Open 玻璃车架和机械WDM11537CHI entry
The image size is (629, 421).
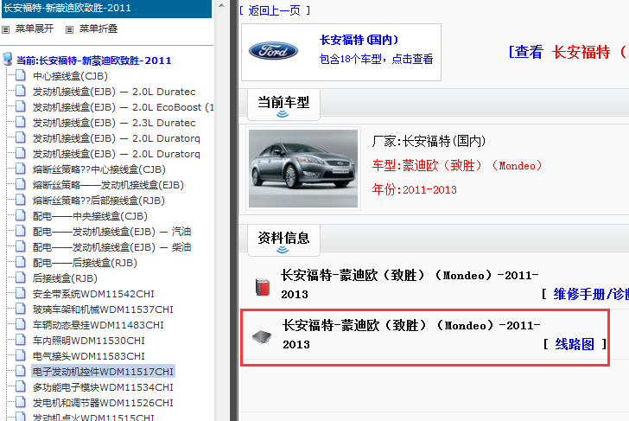[103, 309]
